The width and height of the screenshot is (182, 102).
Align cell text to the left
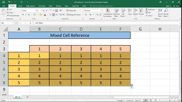pos(51,15)
